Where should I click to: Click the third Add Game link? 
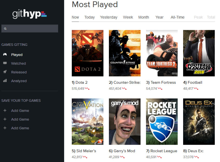pos(20,128)
